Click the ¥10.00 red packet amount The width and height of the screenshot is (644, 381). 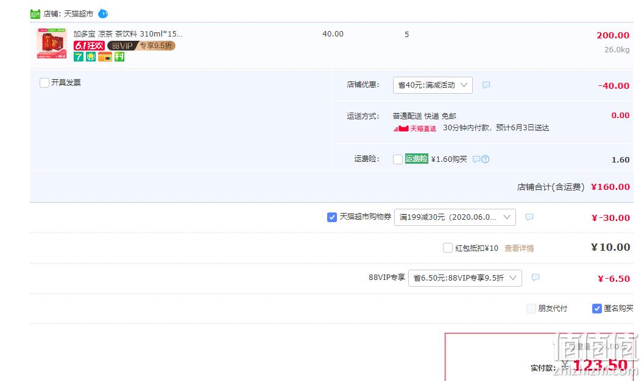click(610, 247)
